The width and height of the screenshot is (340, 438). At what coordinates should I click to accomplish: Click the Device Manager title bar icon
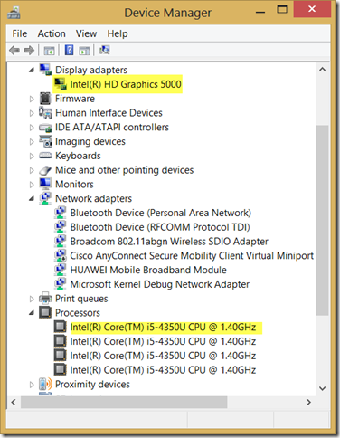(14, 13)
